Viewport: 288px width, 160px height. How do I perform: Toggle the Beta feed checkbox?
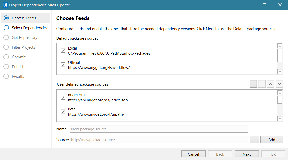[63, 111]
